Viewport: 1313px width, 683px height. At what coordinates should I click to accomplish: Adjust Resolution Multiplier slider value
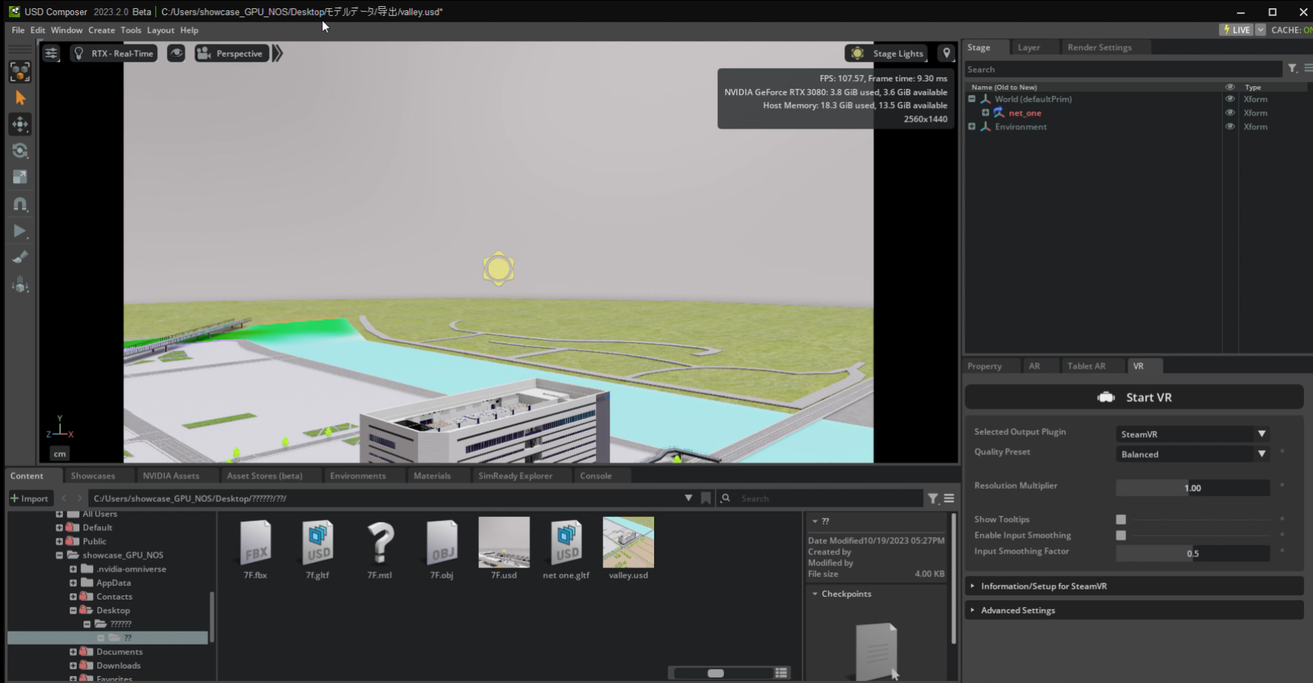1193,487
